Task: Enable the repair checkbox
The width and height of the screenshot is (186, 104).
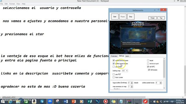Action: click(x=148, y=60)
